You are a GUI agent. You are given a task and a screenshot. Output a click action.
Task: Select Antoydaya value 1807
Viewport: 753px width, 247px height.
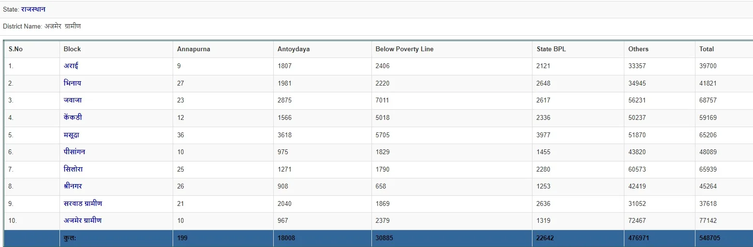click(285, 66)
